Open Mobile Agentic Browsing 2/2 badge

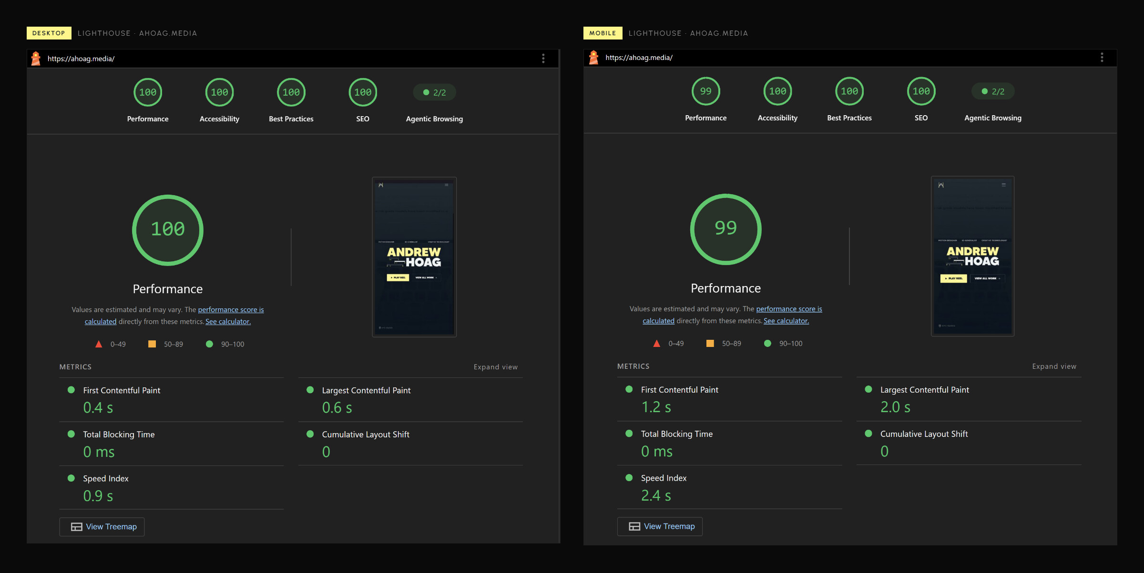(993, 91)
